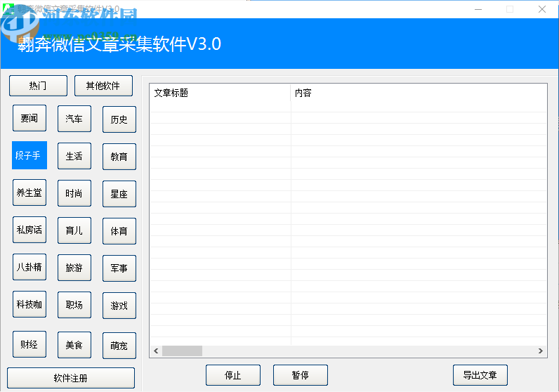Choose the 育儿 category
Viewport: 559px width, 392px height.
pyautogui.click(x=74, y=230)
